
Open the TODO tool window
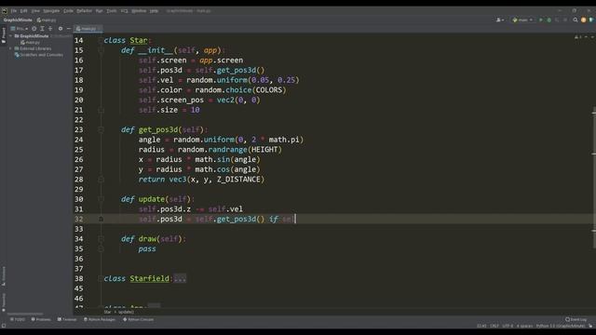[x=18, y=319]
